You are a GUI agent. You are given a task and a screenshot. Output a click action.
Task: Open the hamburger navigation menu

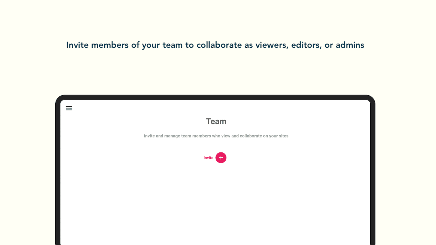[x=69, y=108]
